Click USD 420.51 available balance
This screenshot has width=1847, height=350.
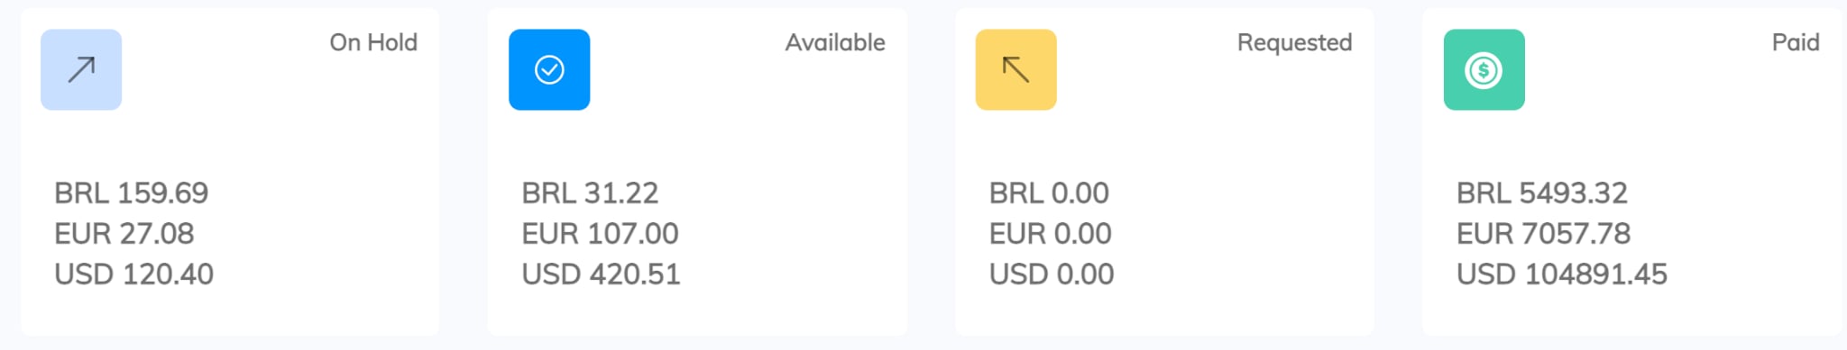pyautogui.click(x=602, y=274)
